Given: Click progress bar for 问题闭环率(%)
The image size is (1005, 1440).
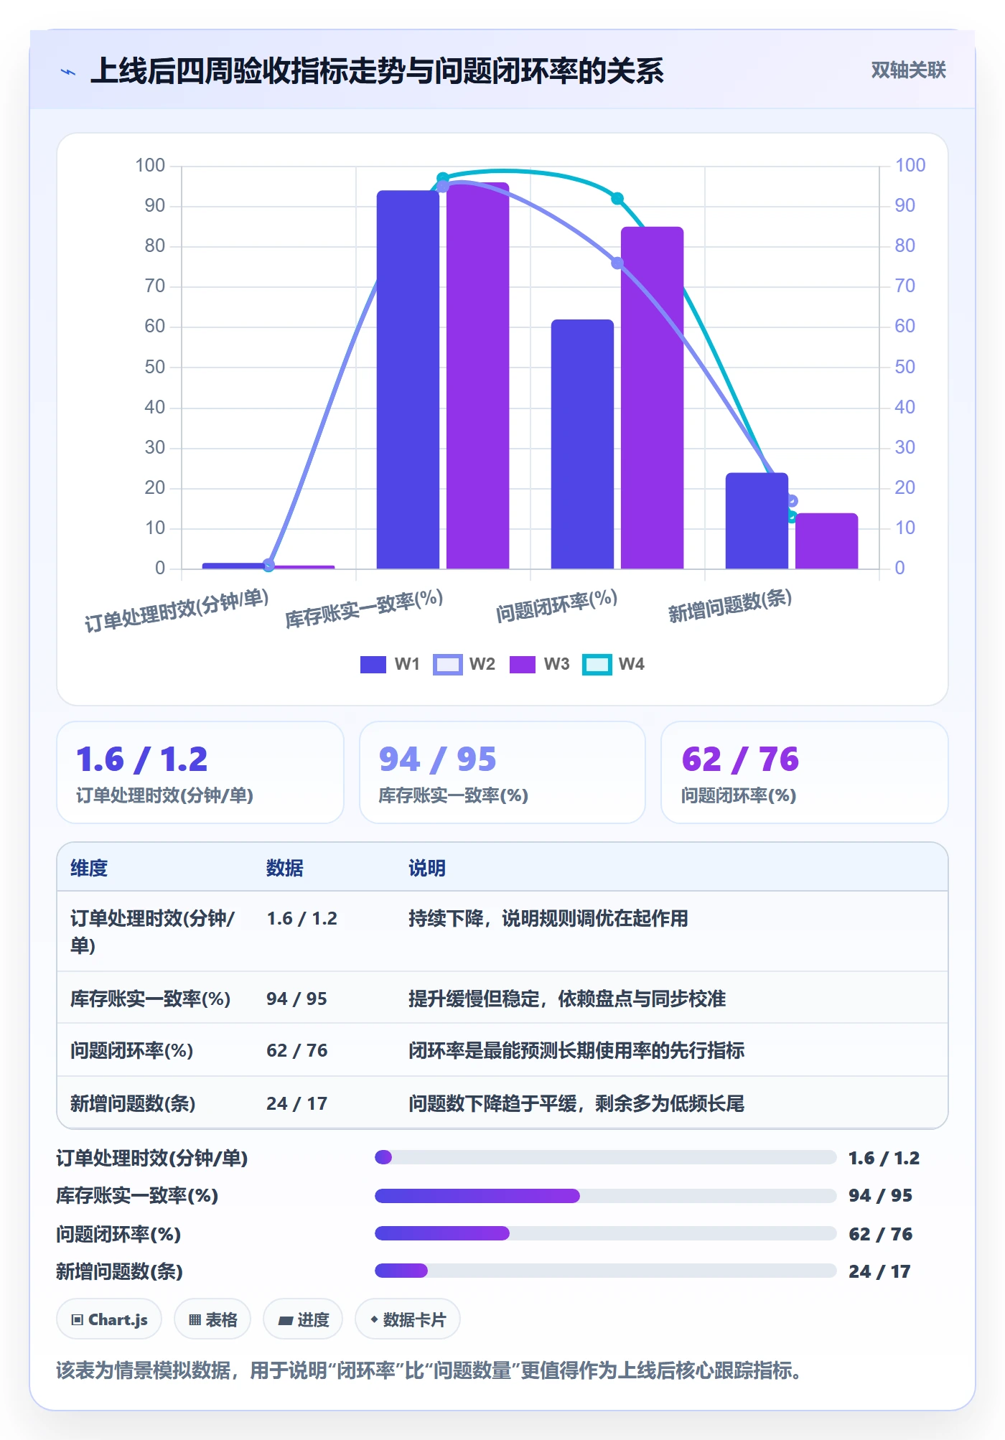Looking at the screenshot, I should pos(606,1233).
